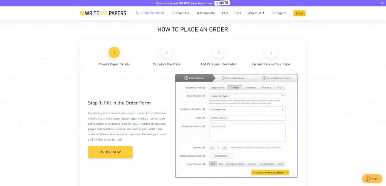
Task: Click into the Paper instructions textarea
Action: (x=247, y=133)
